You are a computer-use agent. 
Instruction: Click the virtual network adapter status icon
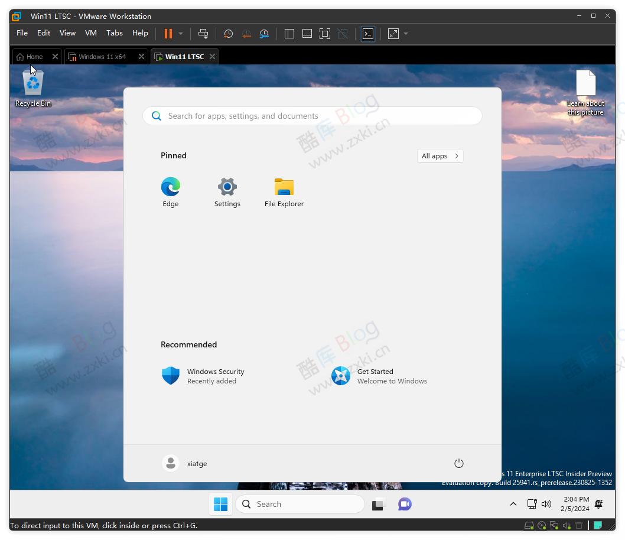click(x=554, y=525)
